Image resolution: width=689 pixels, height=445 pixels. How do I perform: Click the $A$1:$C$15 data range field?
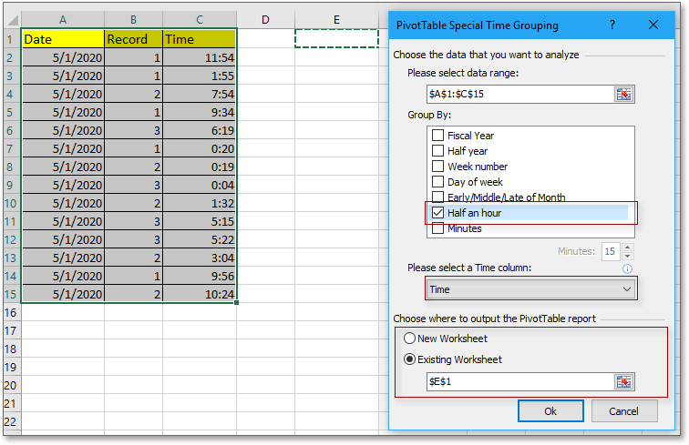click(x=519, y=94)
